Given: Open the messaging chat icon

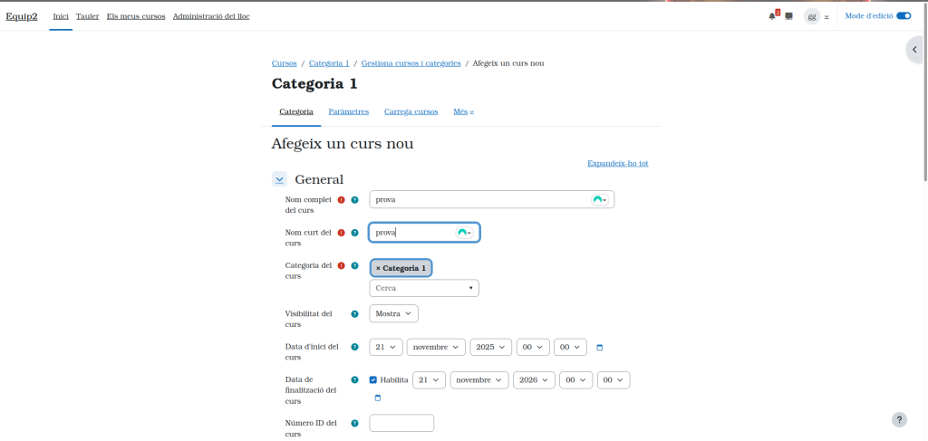Looking at the screenshot, I should pos(788,16).
